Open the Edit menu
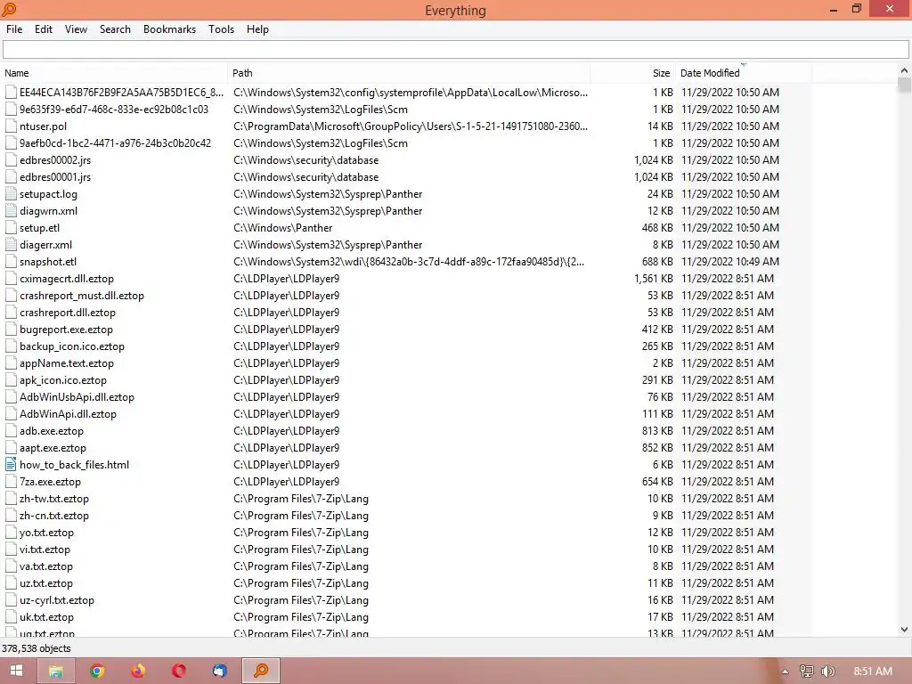The image size is (912, 684). point(44,29)
